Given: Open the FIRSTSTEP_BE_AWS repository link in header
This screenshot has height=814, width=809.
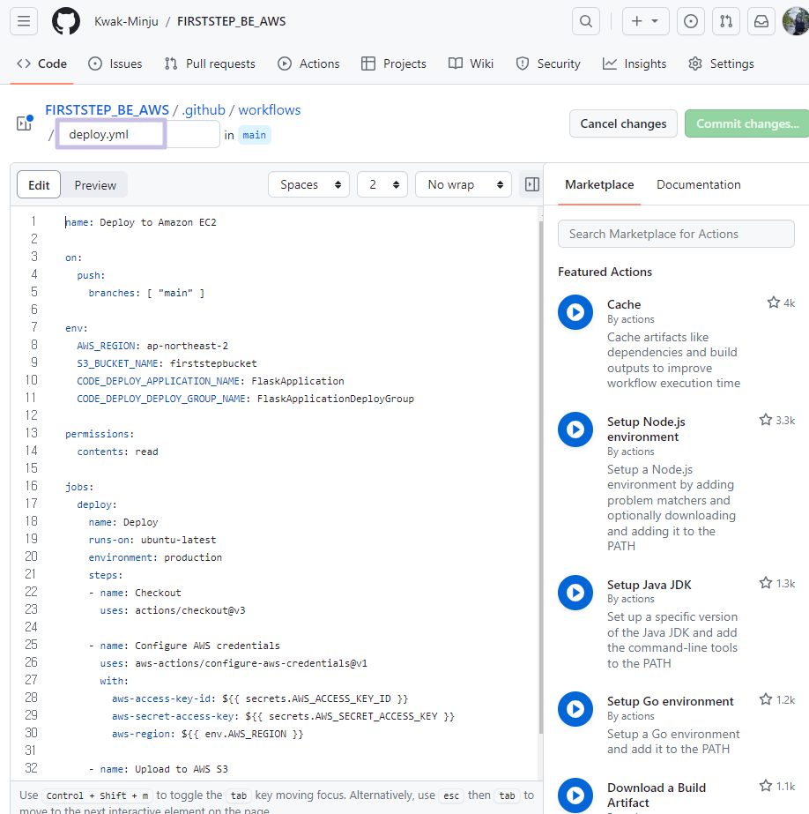Looking at the screenshot, I should tap(231, 21).
